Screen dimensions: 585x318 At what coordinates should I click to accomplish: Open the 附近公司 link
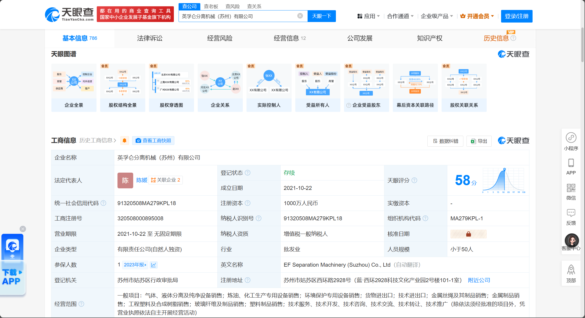[479, 280]
